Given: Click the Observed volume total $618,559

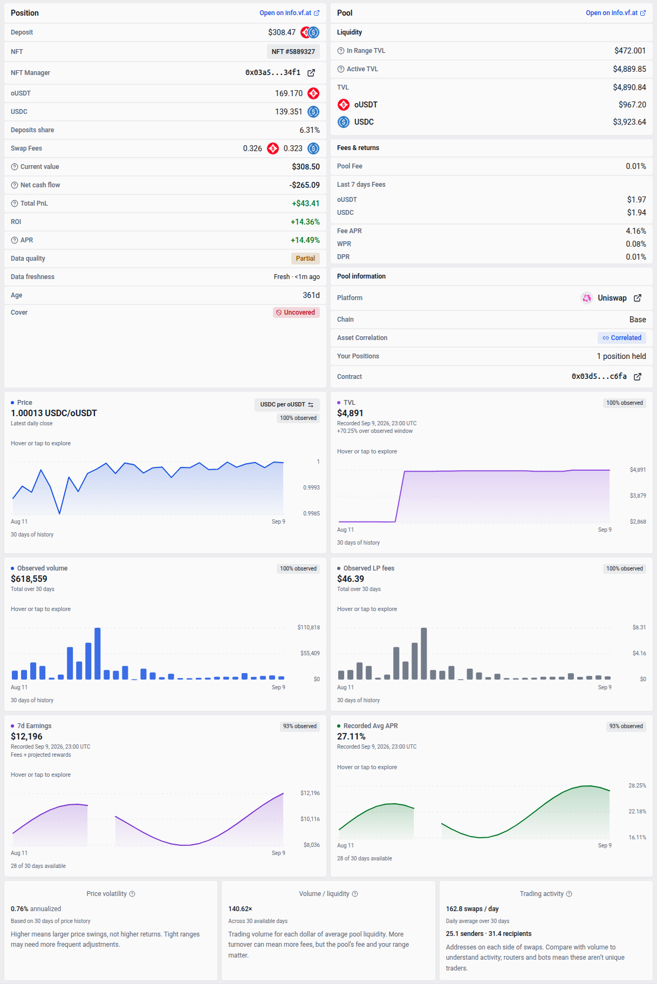Looking at the screenshot, I should point(29,579).
